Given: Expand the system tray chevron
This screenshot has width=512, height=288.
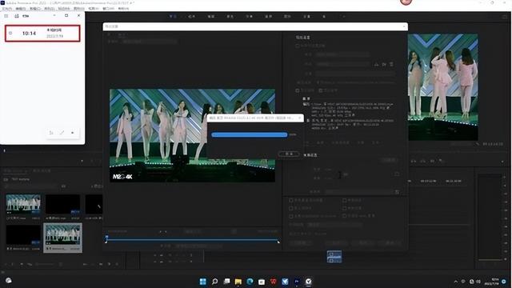Looking at the screenshot, I should 456,282.
